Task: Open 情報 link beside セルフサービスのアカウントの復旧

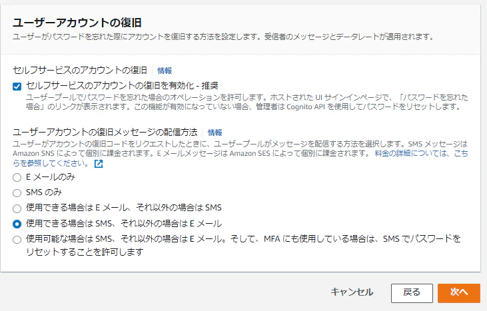Action: [x=165, y=71]
